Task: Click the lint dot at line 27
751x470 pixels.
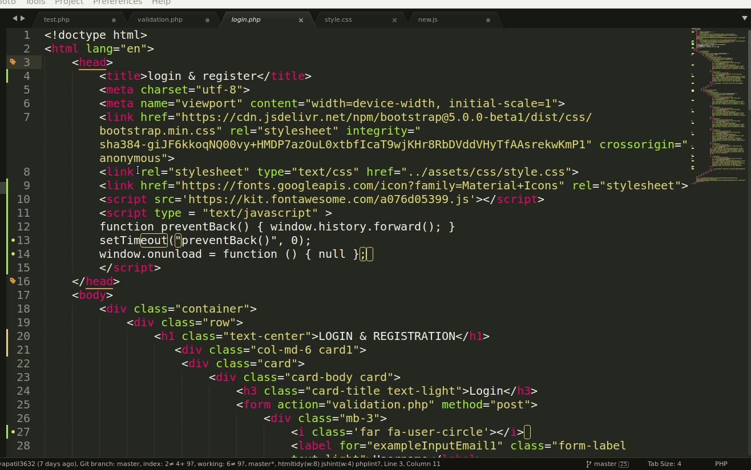Action: tap(13, 432)
